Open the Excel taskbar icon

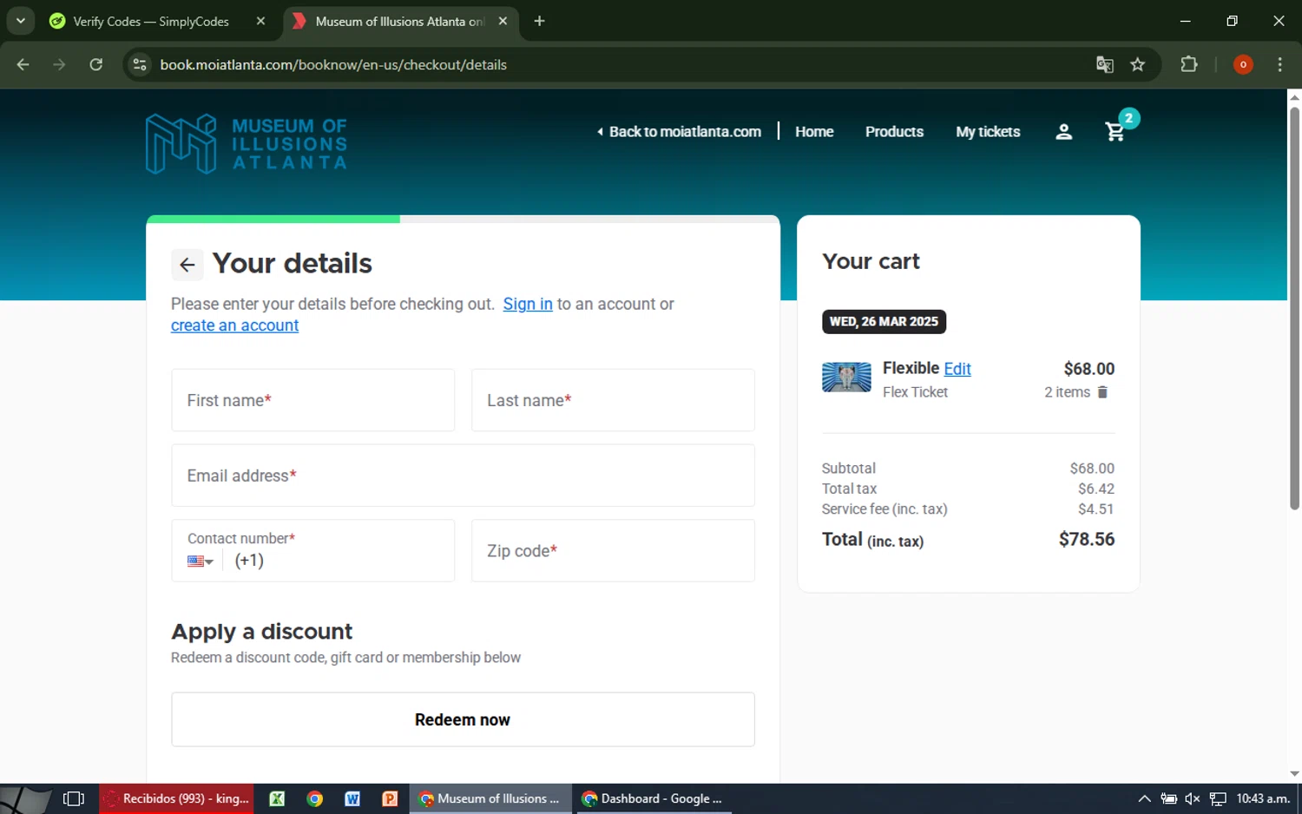tap(277, 798)
